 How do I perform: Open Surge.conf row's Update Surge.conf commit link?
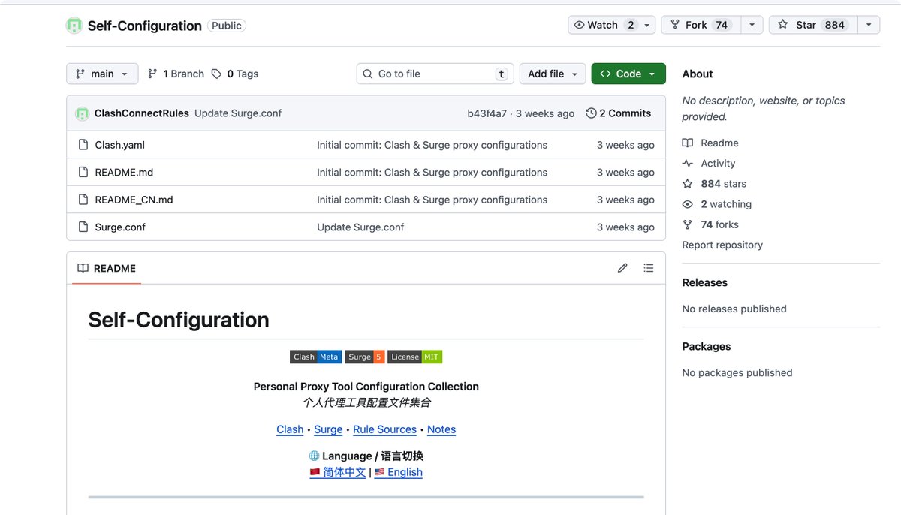[x=360, y=227]
